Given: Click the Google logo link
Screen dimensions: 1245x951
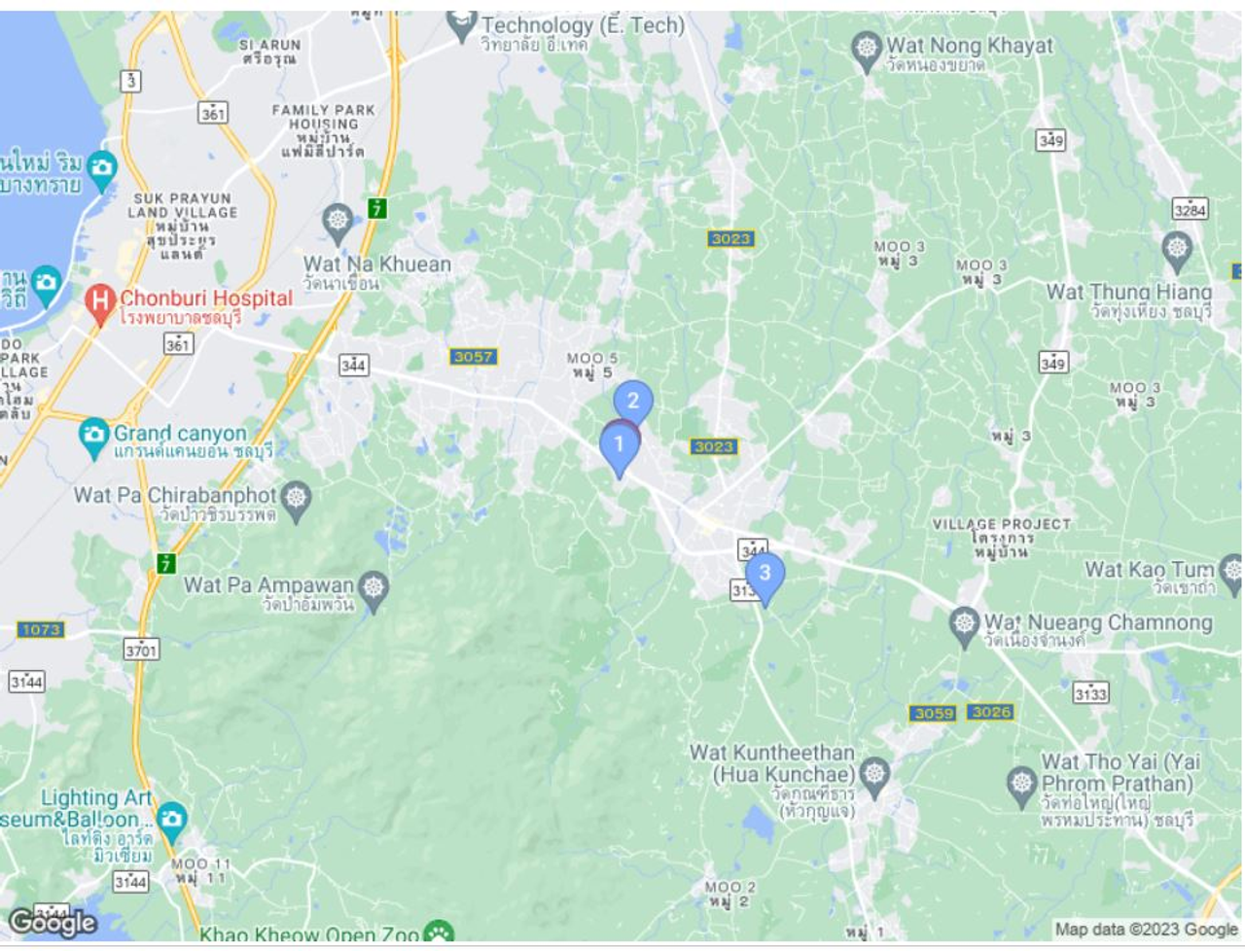Looking at the screenshot, I should click(x=53, y=923).
